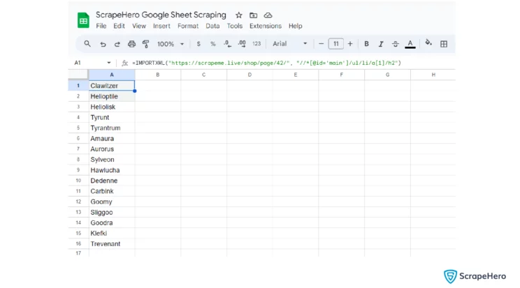Increase decimal places
This screenshot has height=288, width=520.
[242, 44]
